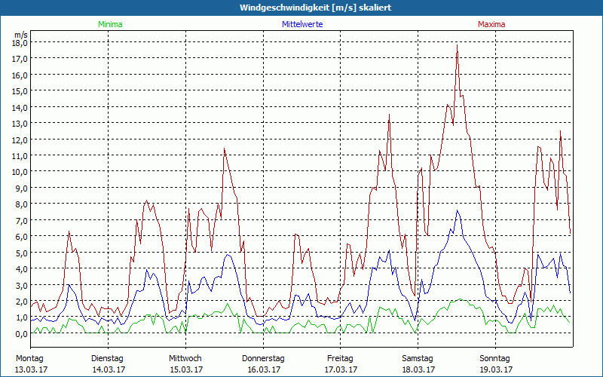Click the '13.03.17' date label
Screen dimensions: 603x377
31,369
